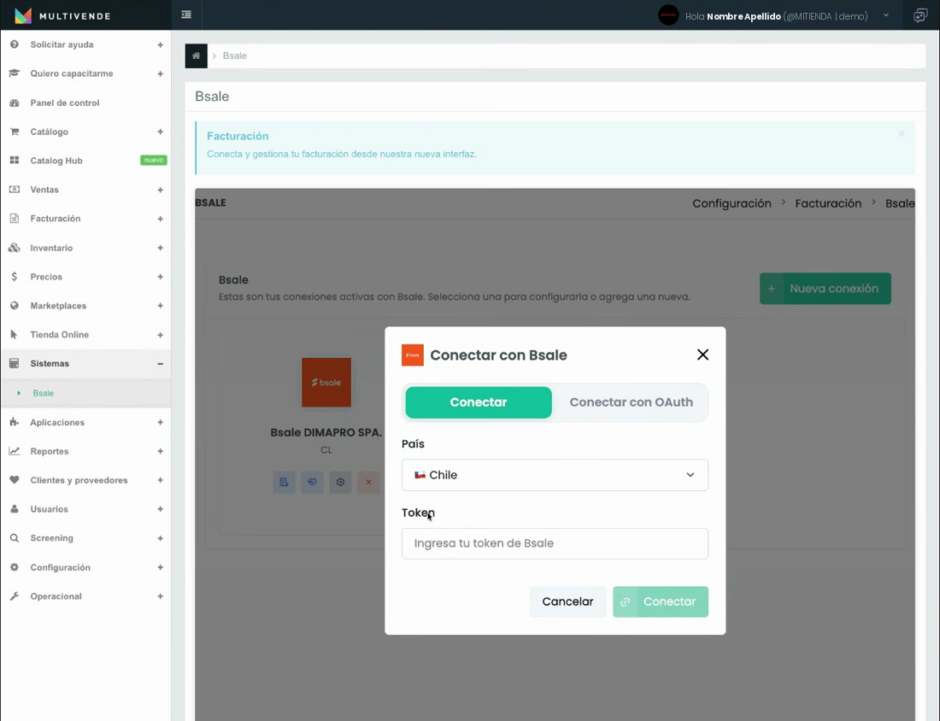
Task: Click the Bsale DIMAPRO SPA. connection name
Action: point(326,432)
